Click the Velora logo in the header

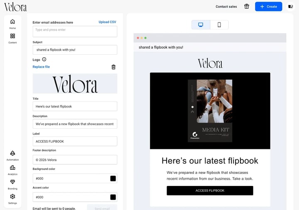[15, 7]
